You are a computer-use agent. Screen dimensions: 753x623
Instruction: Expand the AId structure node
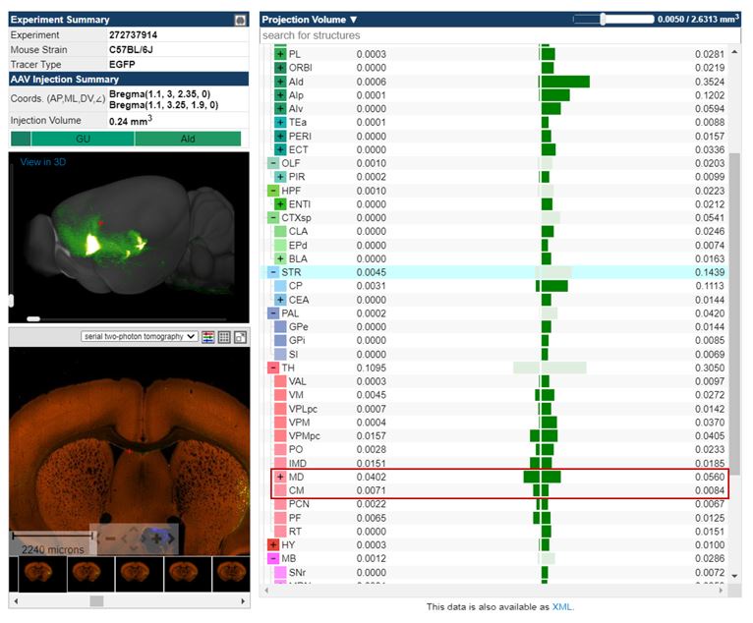tap(280, 82)
